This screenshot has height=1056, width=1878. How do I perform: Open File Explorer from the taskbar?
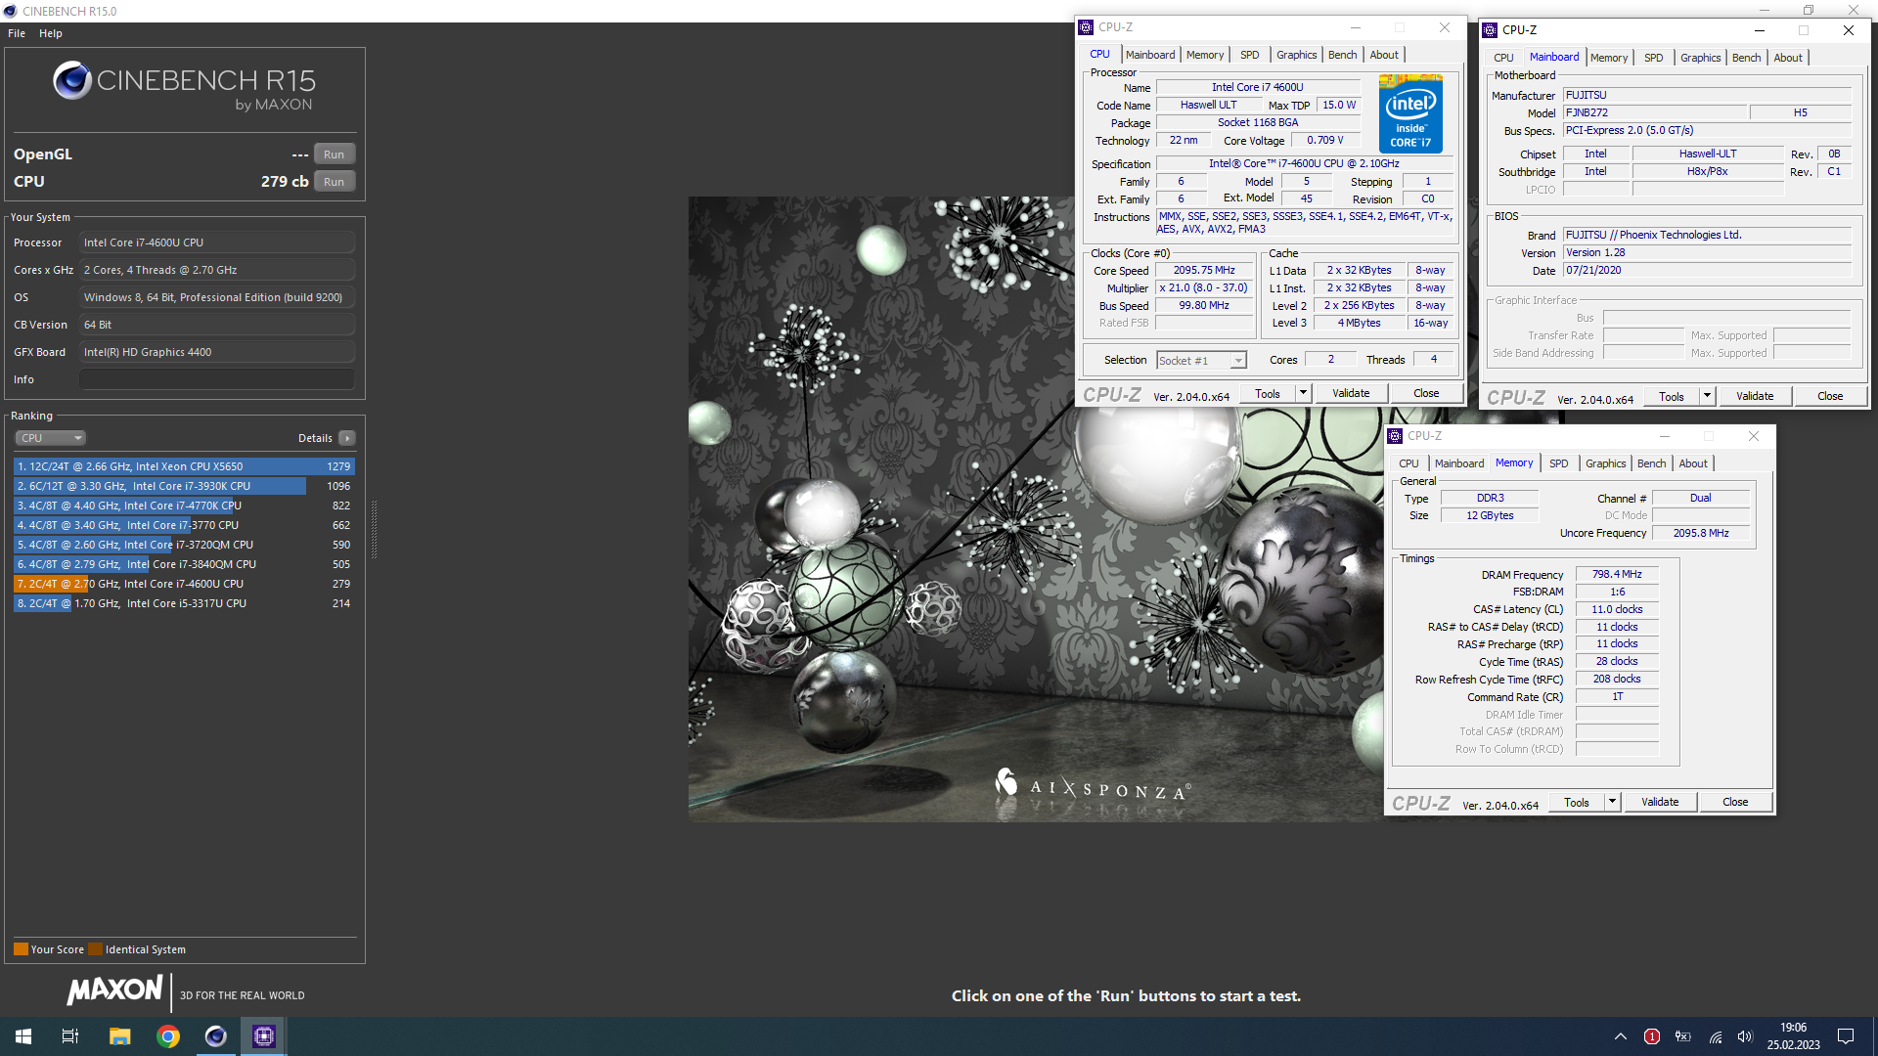point(119,1036)
